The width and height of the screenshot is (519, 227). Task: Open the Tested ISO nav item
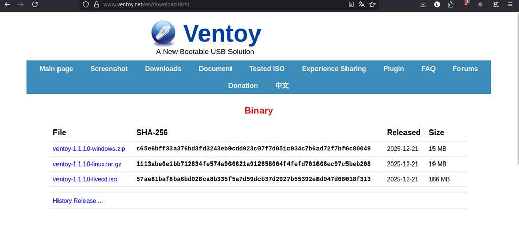[267, 69]
